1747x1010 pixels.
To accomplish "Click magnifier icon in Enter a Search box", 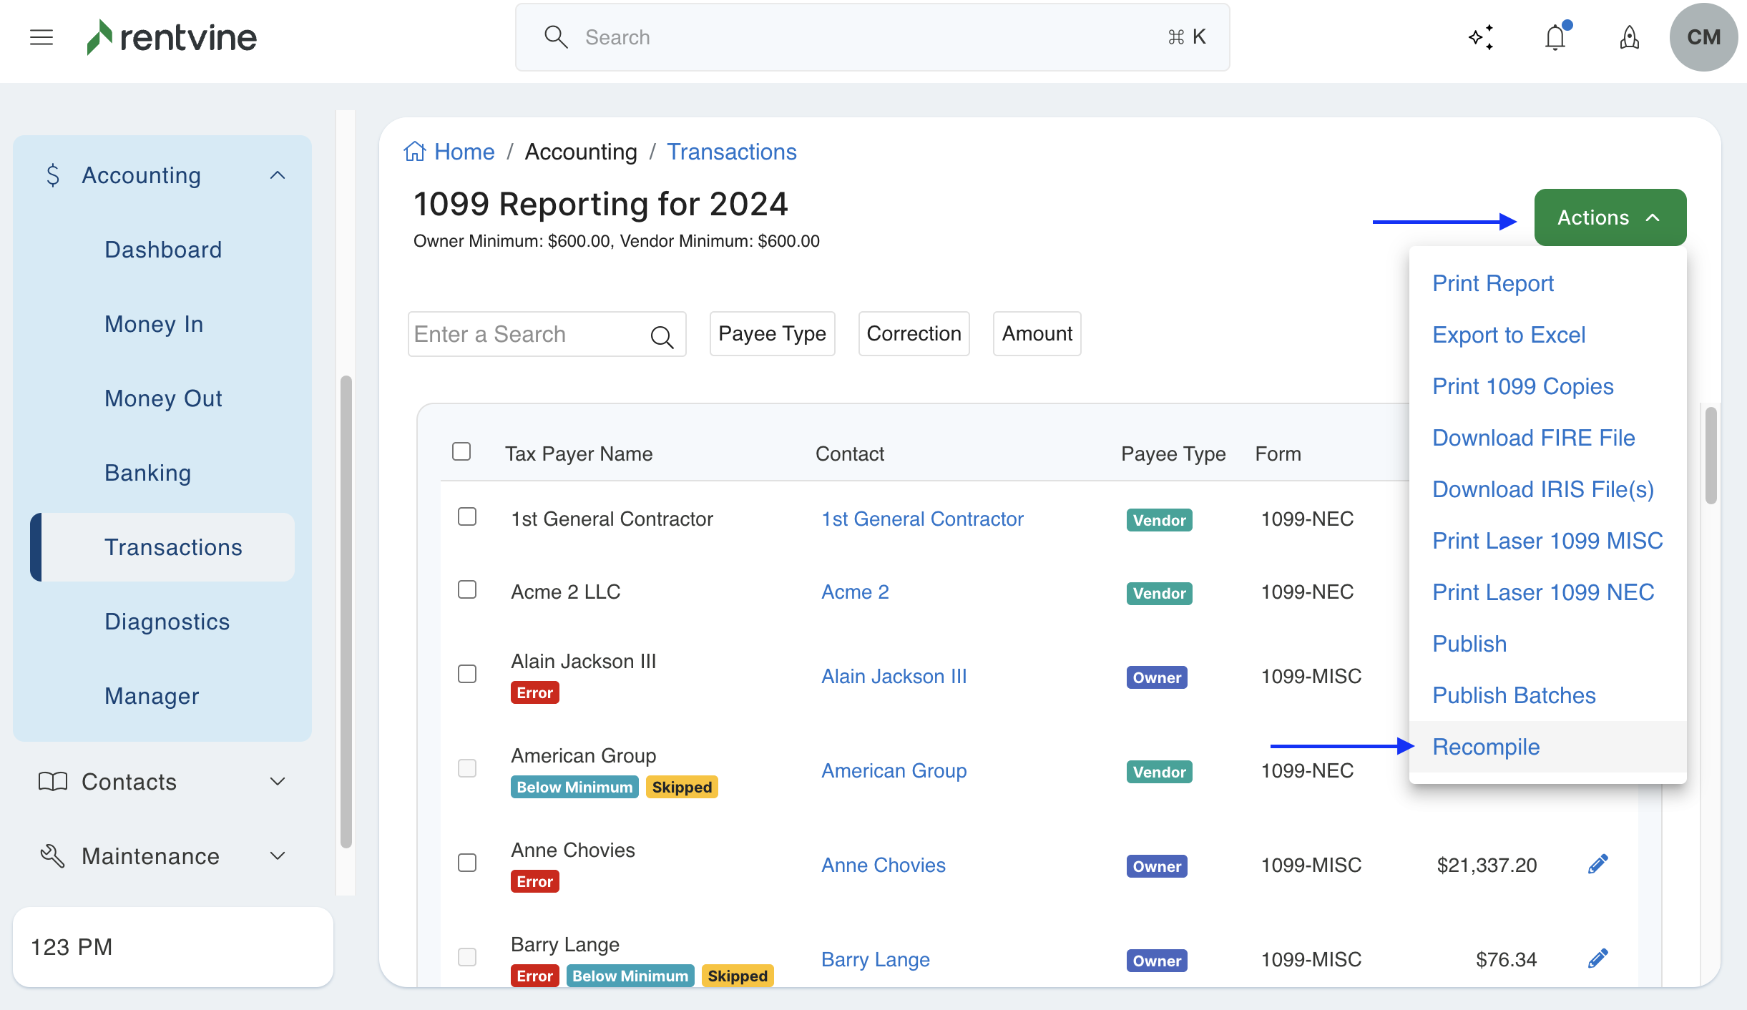I will coord(662,336).
